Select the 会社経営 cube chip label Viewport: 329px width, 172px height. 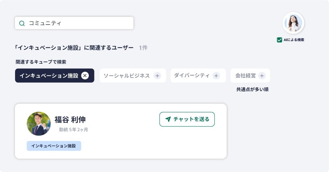pos(245,76)
